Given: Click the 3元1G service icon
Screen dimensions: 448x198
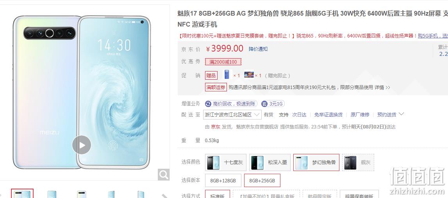Looking at the screenshot, I should 264,104.
